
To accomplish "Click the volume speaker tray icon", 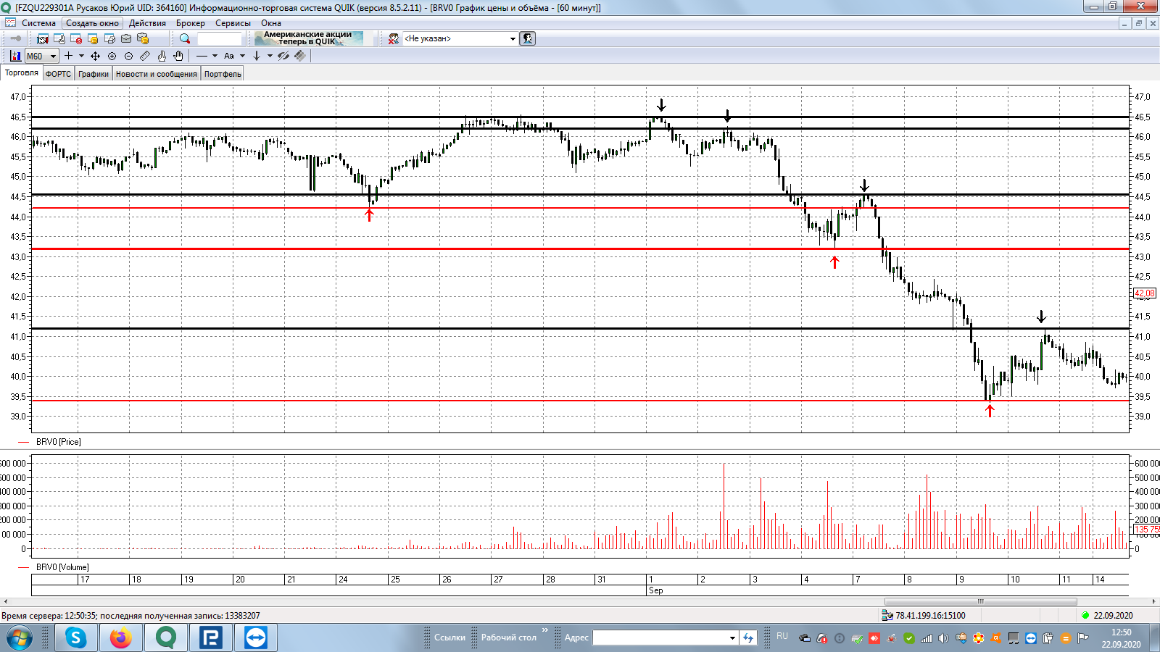I will [943, 638].
